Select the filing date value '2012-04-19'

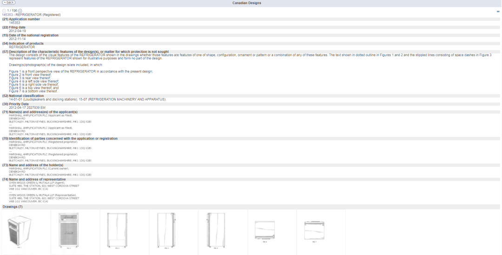tap(17, 31)
